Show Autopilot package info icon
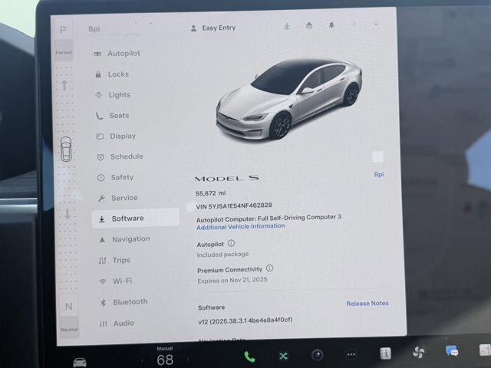This screenshot has height=368, width=491. click(x=232, y=243)
